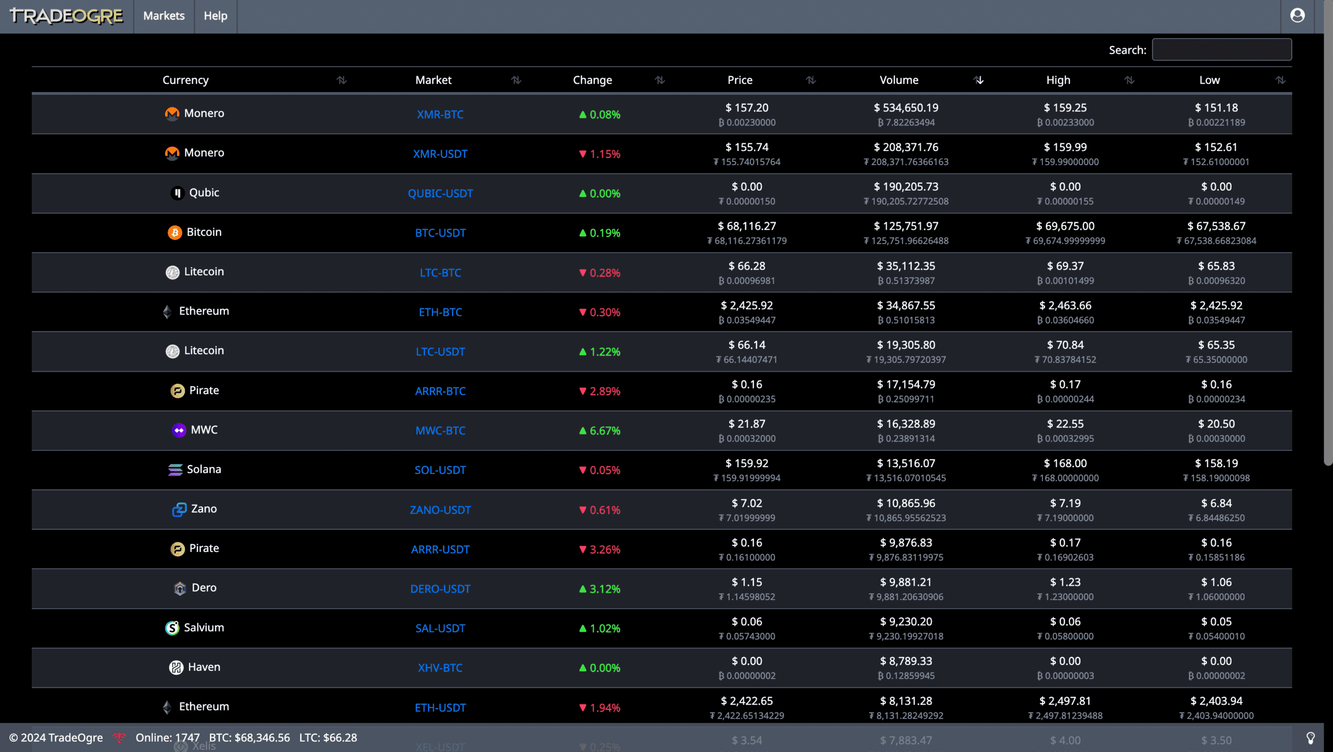Open the Markets menu

pos(164,16)
